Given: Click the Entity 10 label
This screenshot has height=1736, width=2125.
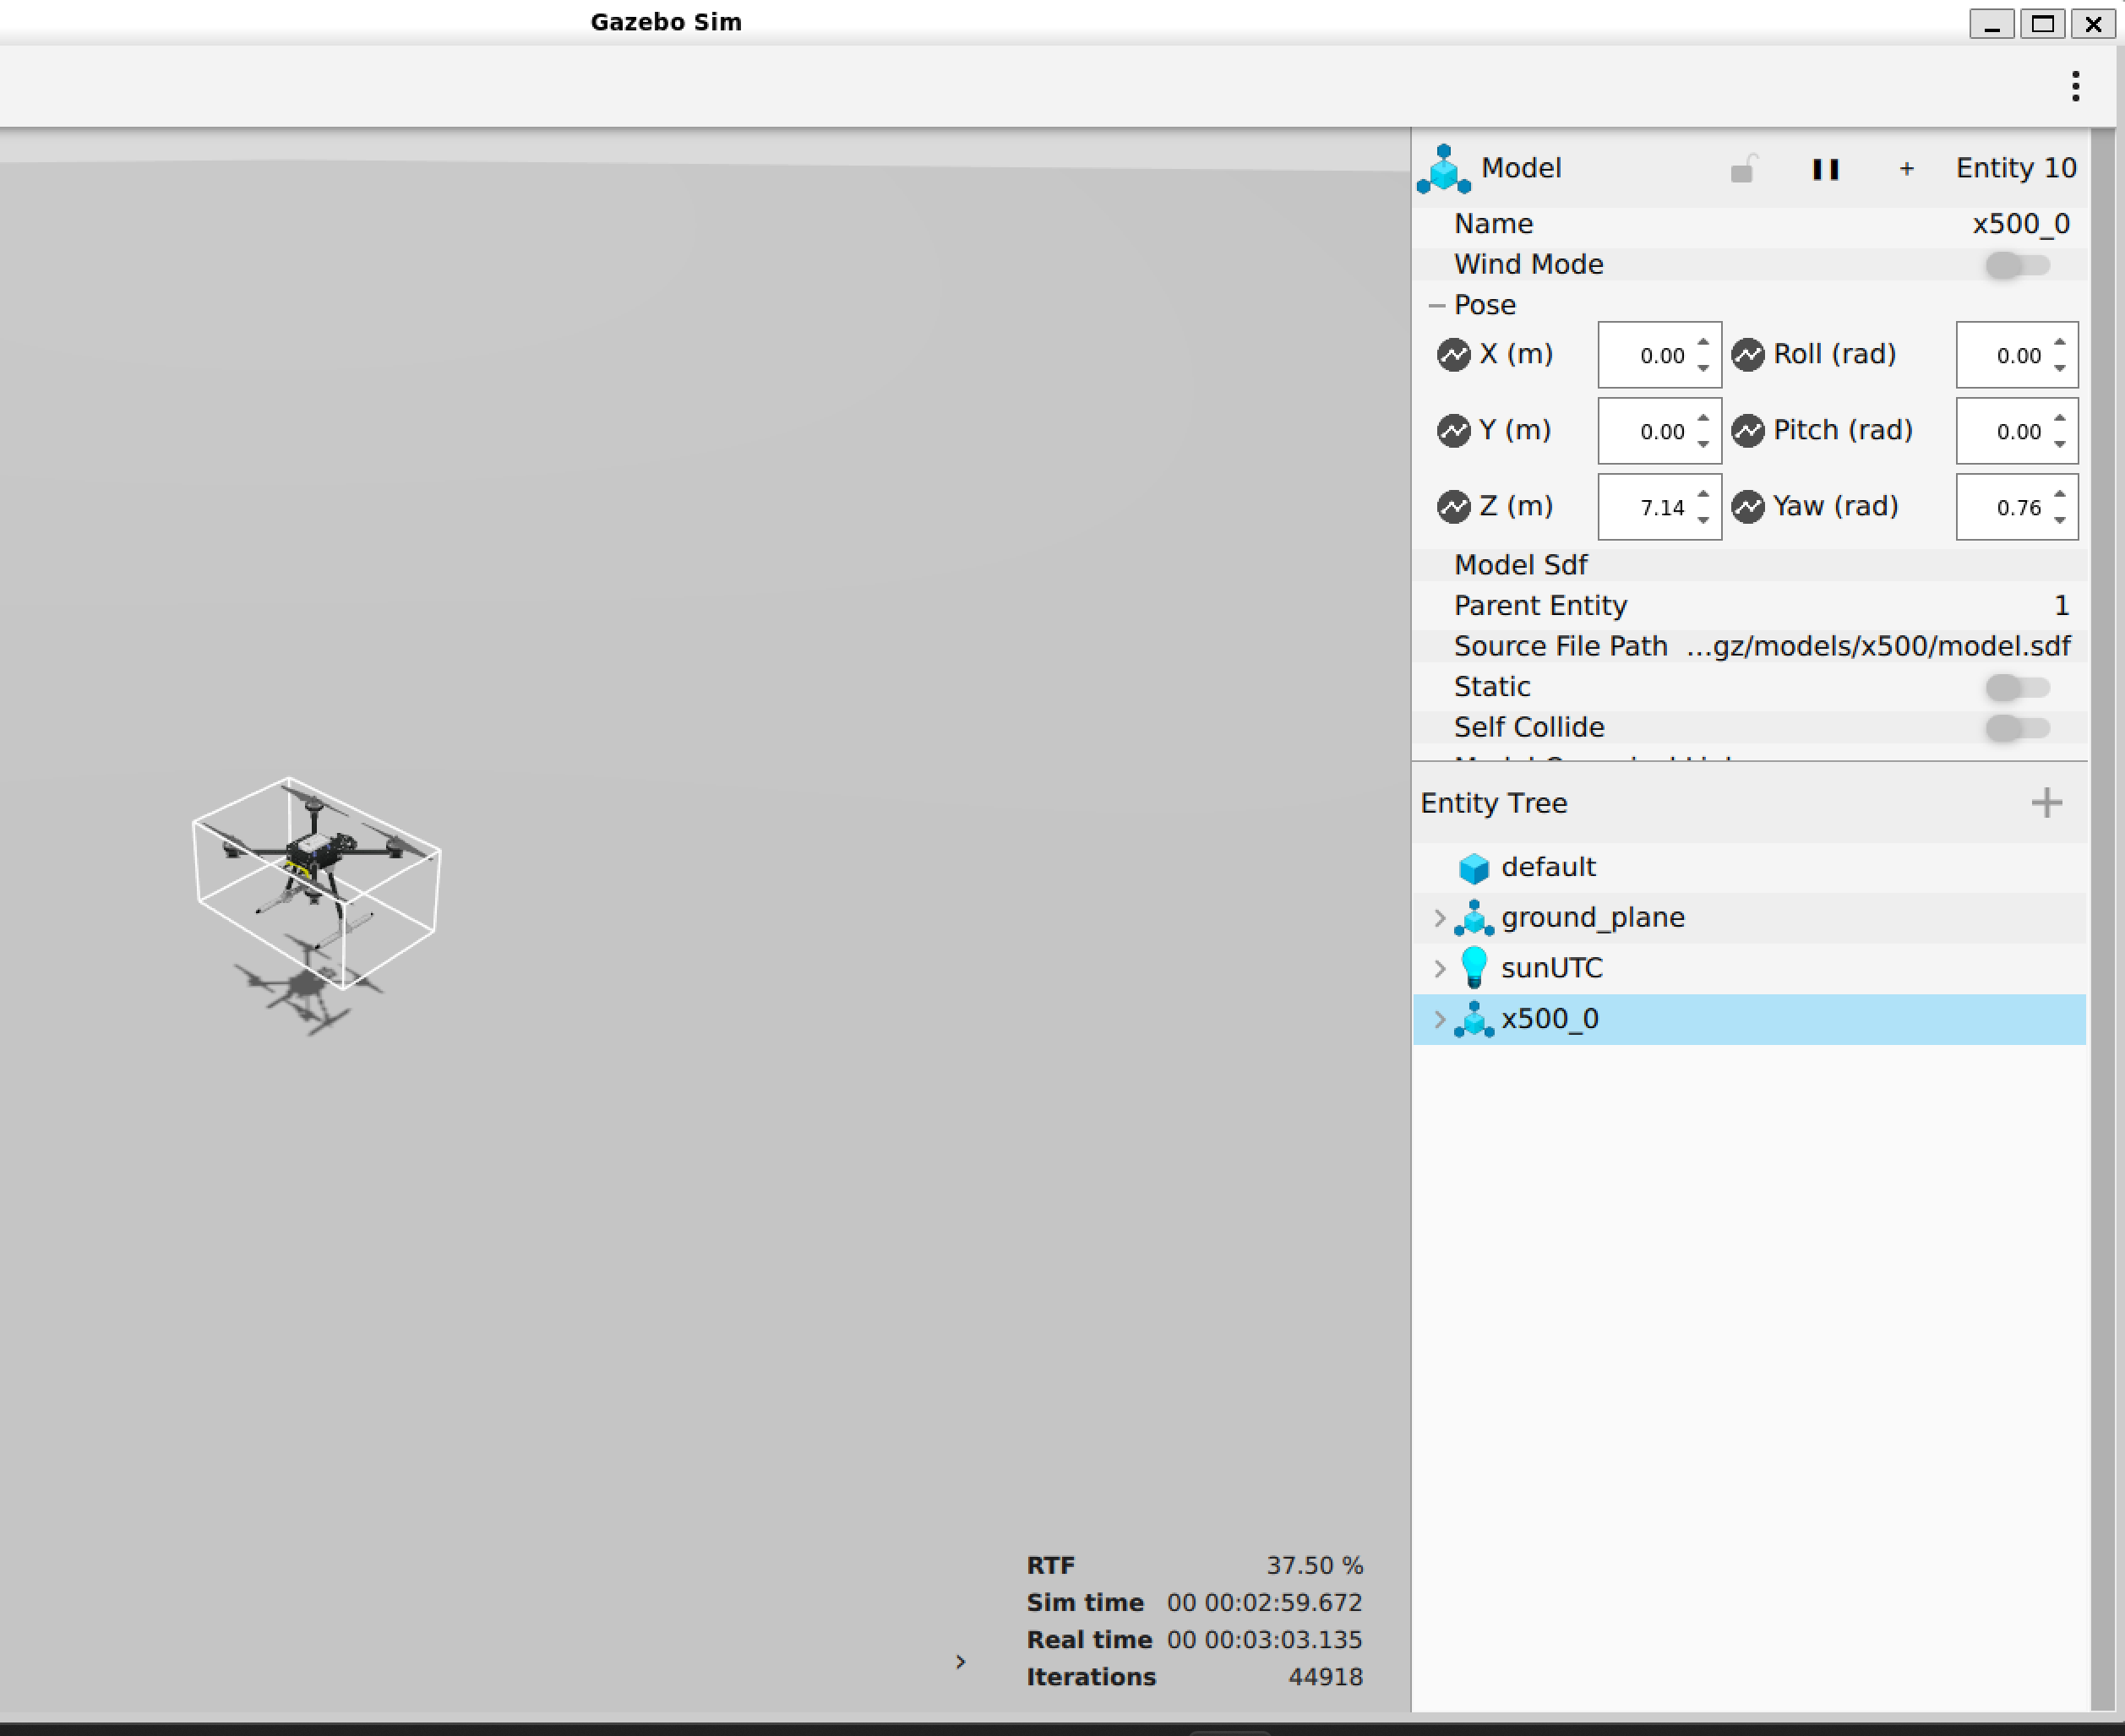Looking at the screenshot, I should point(2016,169).
